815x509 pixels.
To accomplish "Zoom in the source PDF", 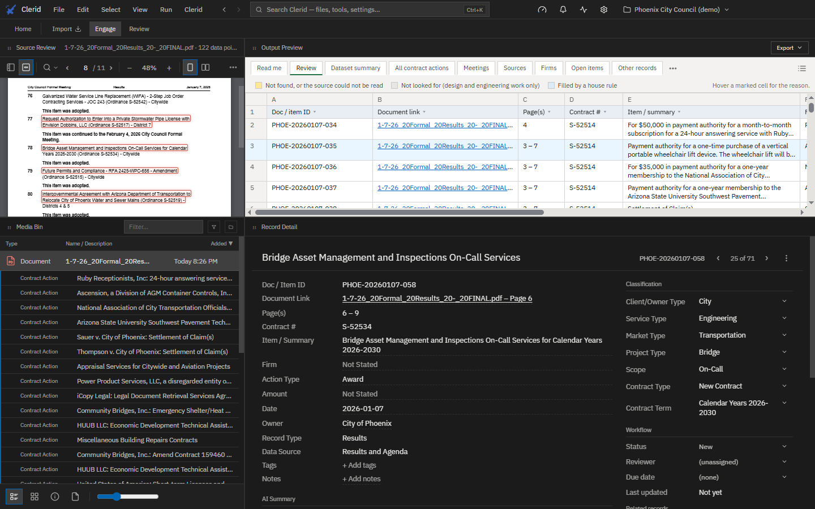I will [x=169, y=68].
